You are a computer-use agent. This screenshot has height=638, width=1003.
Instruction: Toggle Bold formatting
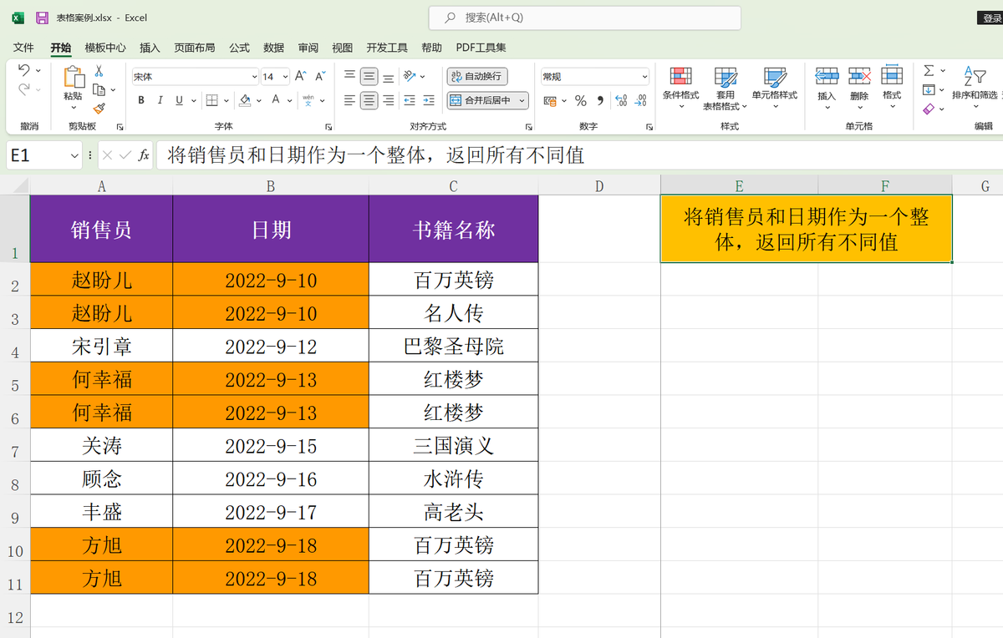[141, 100]
